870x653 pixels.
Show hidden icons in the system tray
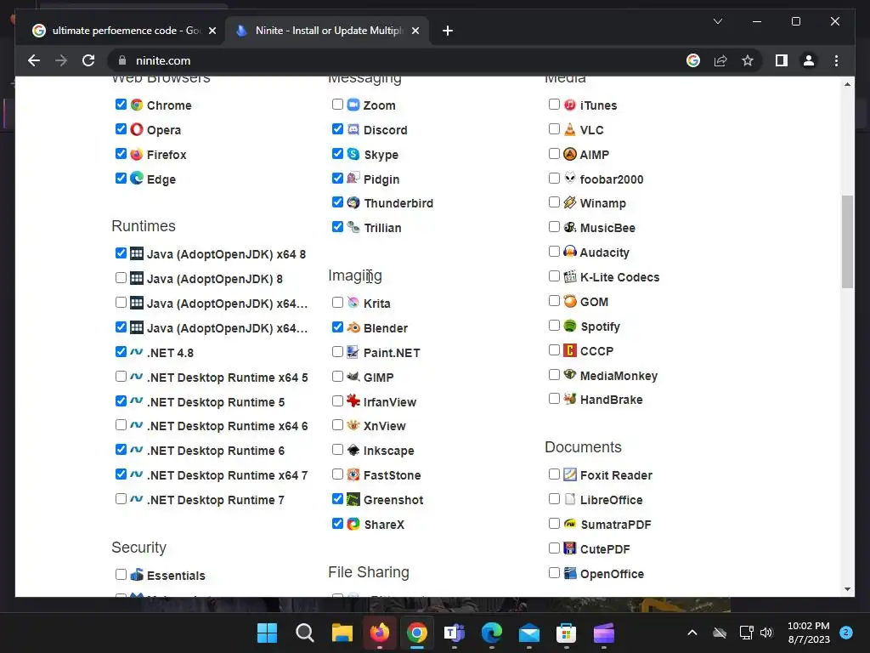coord(692,633)
